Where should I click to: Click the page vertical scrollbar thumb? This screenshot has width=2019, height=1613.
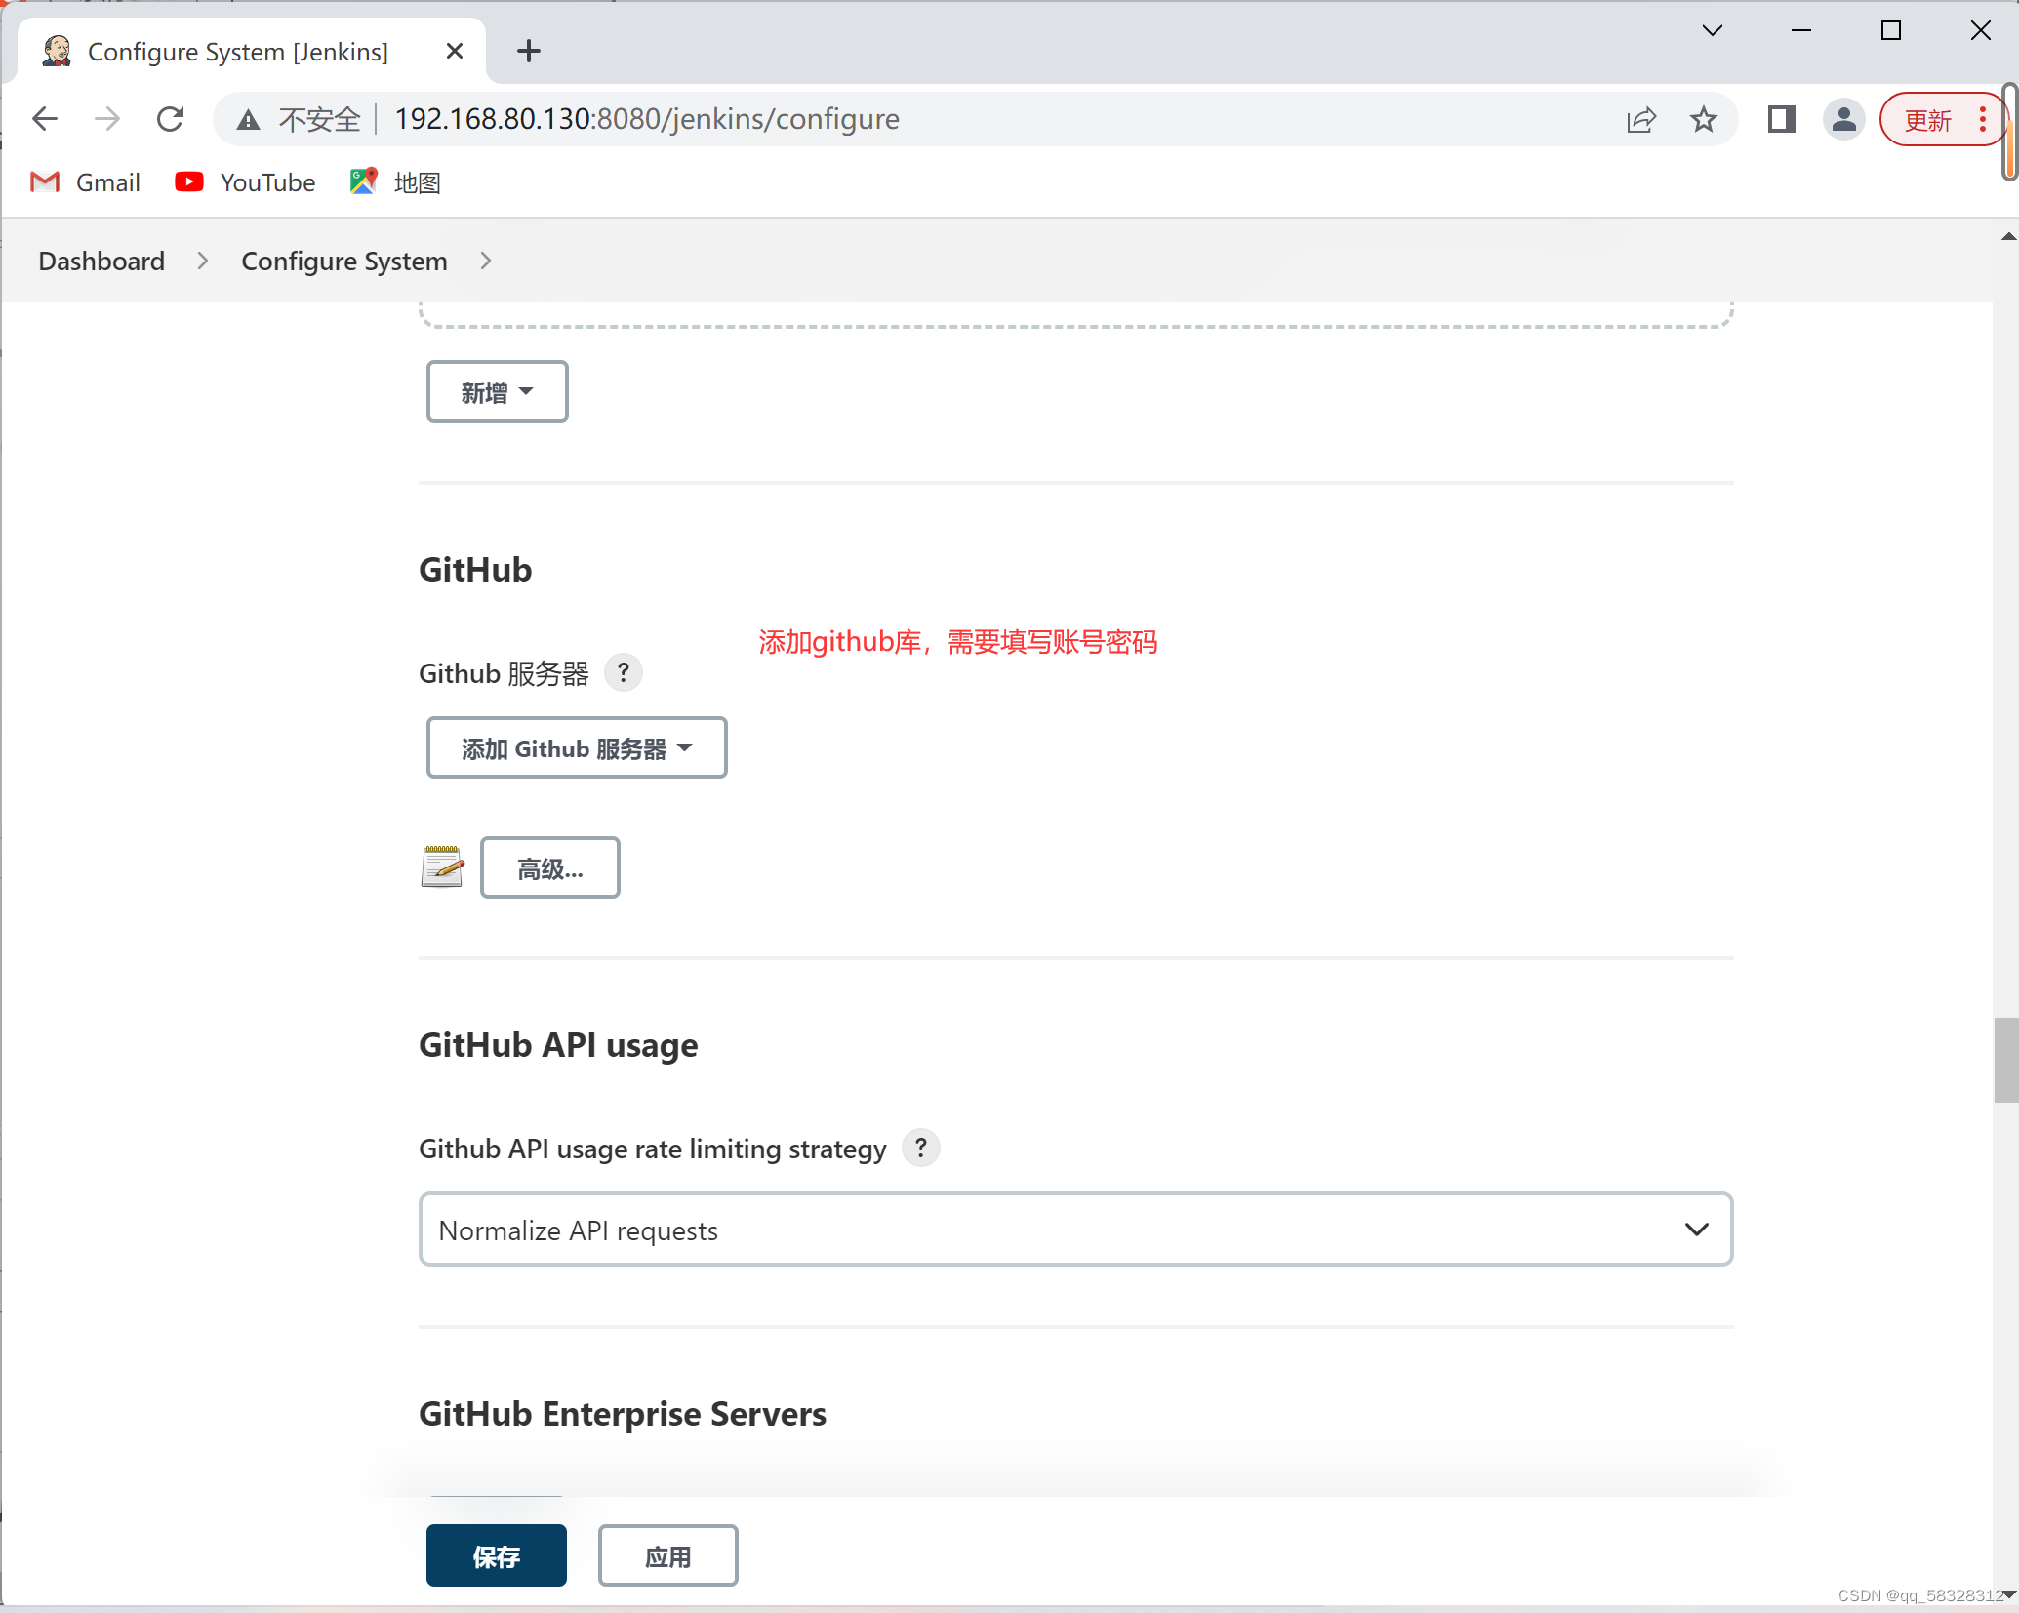(x=2005, y=1059)
